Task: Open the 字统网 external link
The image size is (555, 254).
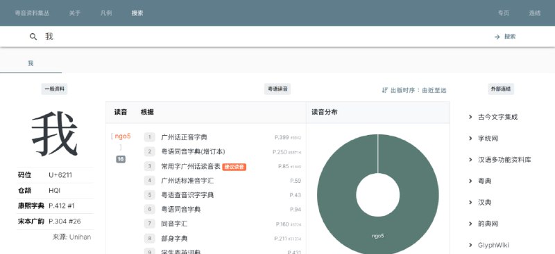Action: pos(488,138)
